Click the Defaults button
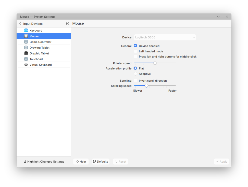This screenshot has height=187, width=248. (101, 162)
